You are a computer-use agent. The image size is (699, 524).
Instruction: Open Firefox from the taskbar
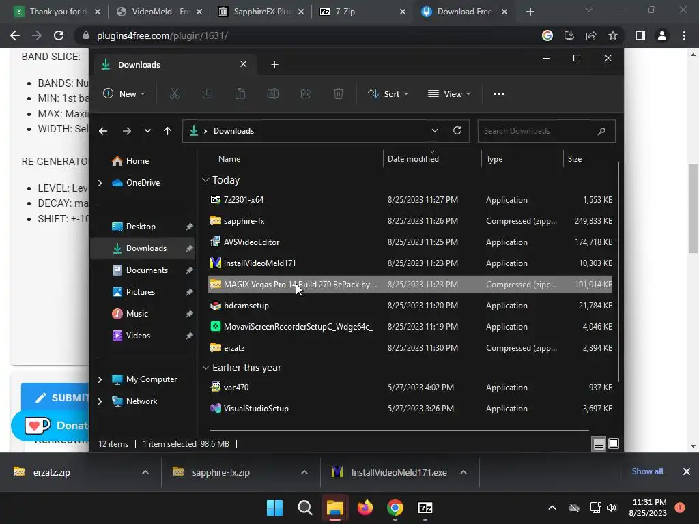365,508
